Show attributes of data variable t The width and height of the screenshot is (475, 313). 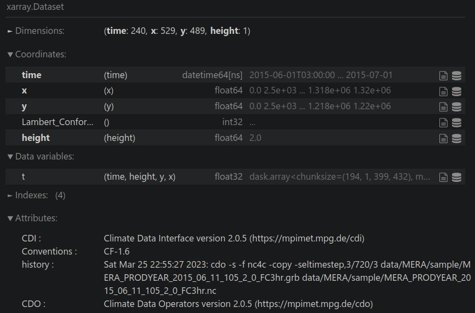443,177
